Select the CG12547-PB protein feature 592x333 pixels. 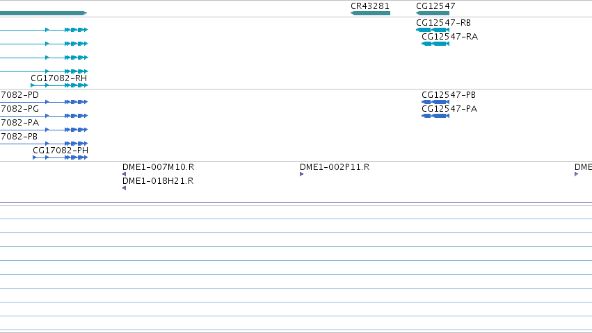[x=435, y=102]
